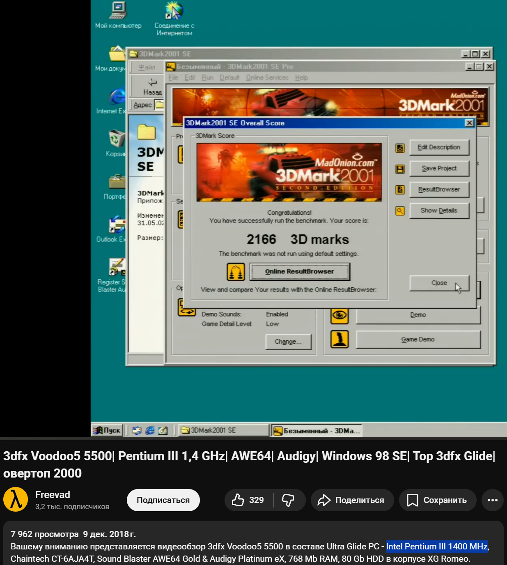Open the ResultBrowser button in score dialog
The width and height of the screenshot is (507, 565).
point(439,189)
